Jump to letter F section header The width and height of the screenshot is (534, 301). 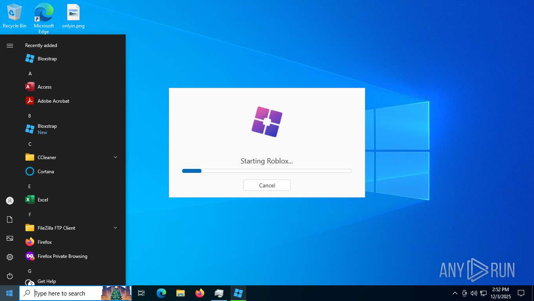click(29, 215)
